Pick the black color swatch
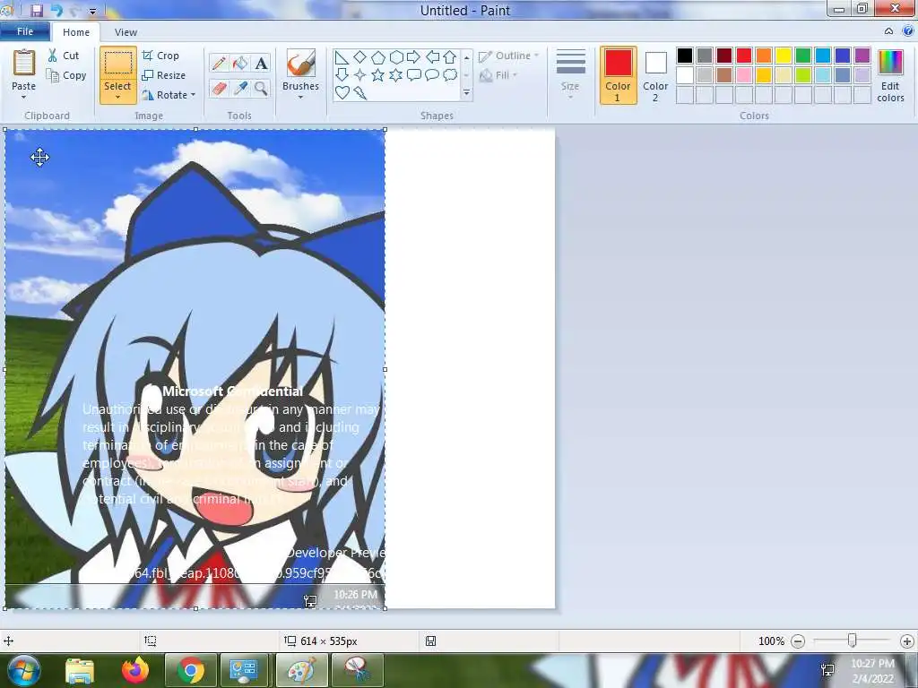This screenshot has height=688, width=918. point(685,56)
